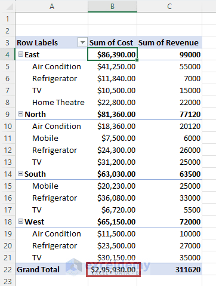Screen dimensions: 216x286
Task: Select the $18,360.00 cell
Action: pyautogui.click(x=112, y=126)
